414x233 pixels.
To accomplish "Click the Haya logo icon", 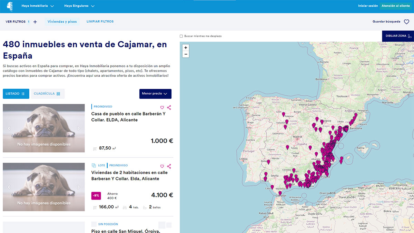I will (x=10, y=6).
